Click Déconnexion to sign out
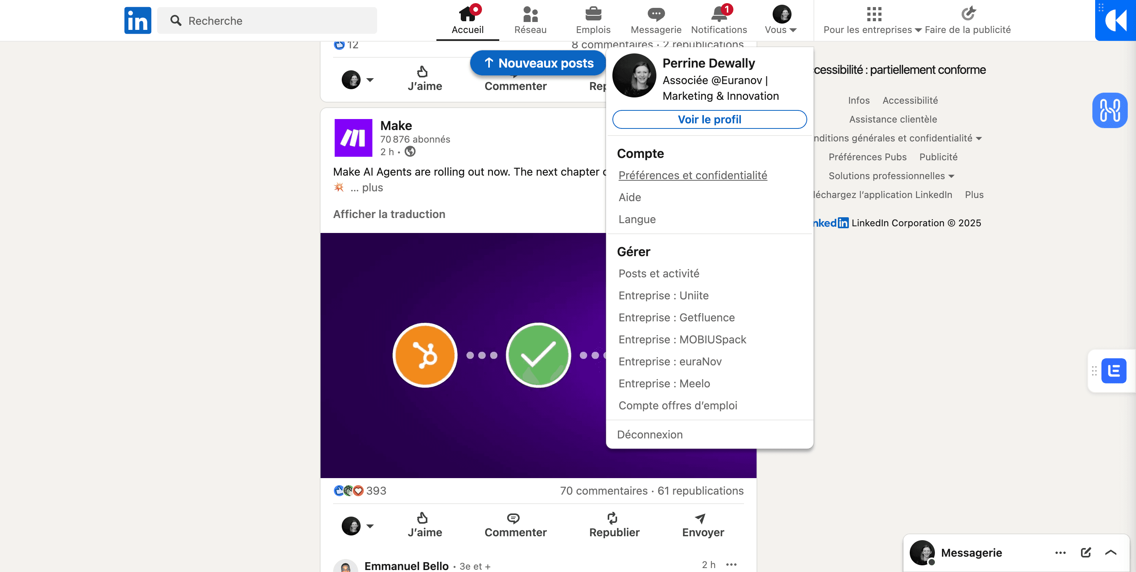1136x572 pixels. [x=650, y=434]
